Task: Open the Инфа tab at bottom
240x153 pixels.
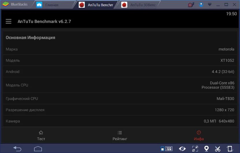Action: pyautogui.click(x=199, y=136)
